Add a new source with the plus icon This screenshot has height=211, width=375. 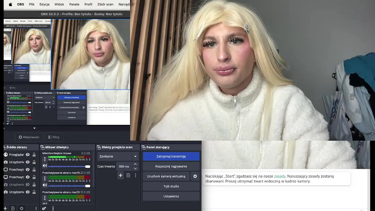(x=5, y=208)
